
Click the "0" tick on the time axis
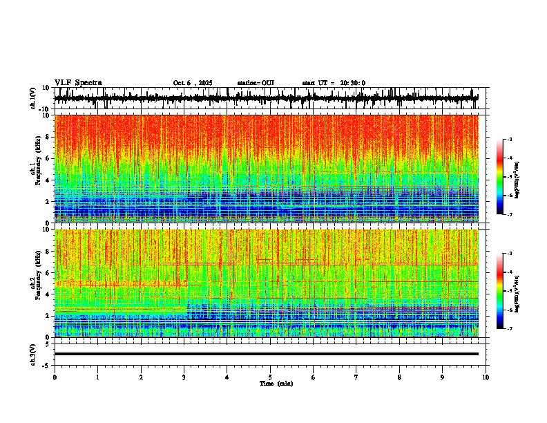pyautogui.click(x=55, y=377)
